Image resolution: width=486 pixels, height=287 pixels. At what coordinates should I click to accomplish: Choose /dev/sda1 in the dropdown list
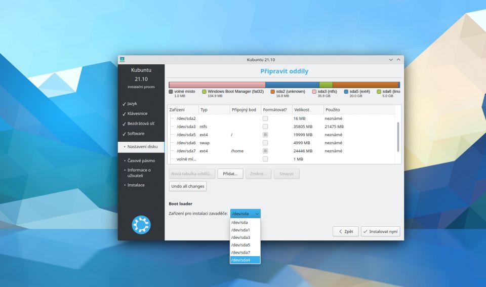(245, 230)
